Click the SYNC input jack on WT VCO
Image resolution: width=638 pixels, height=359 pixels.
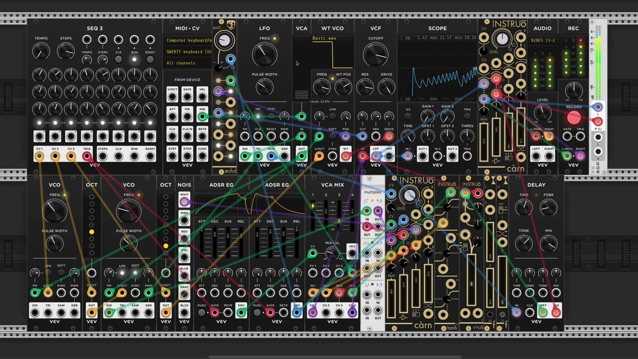332,156
